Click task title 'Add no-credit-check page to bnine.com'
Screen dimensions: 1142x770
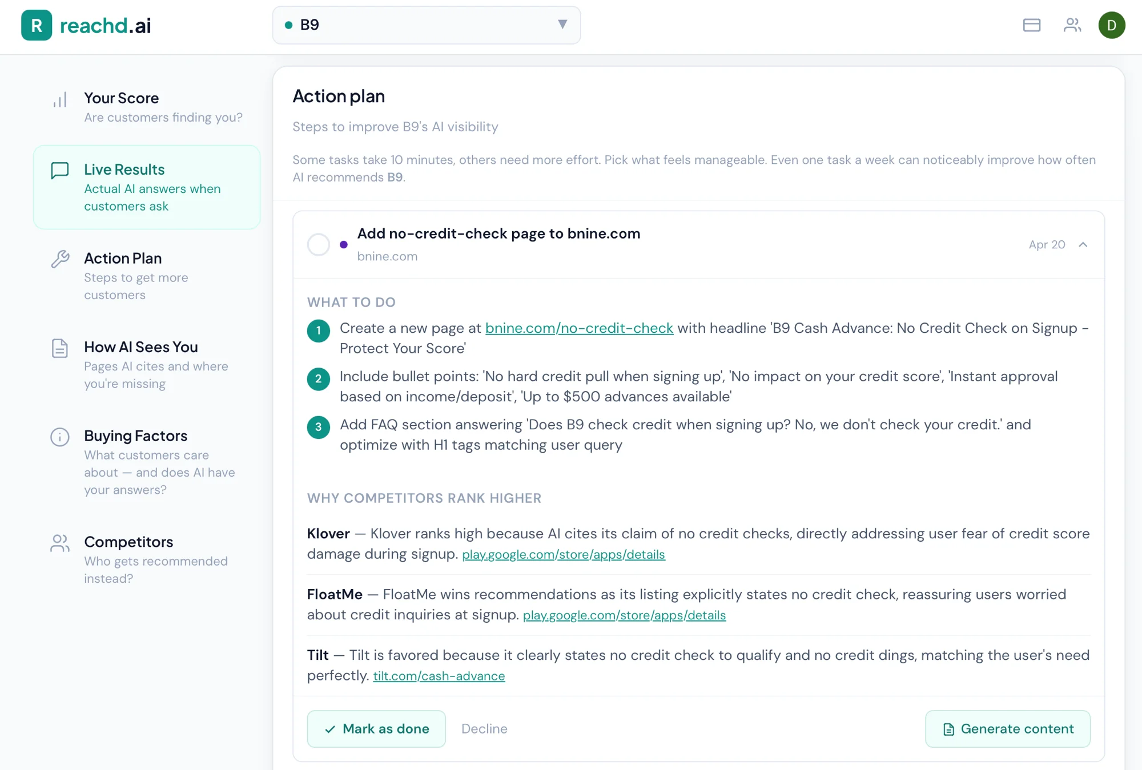(498, 233)
